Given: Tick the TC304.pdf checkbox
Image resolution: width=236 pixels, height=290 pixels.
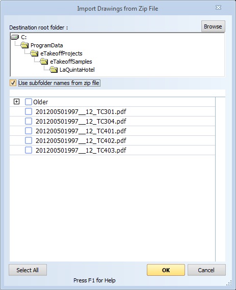Looking at the screenshot, I should point(29,121).
